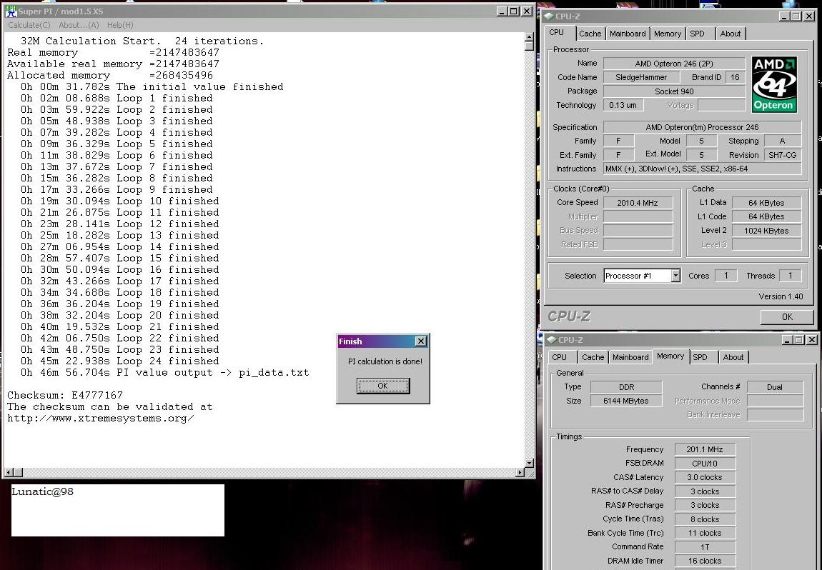Click OK button in upper CPU-Z window
This screenshot has width=822, height=570.
(x=787, y=317)
